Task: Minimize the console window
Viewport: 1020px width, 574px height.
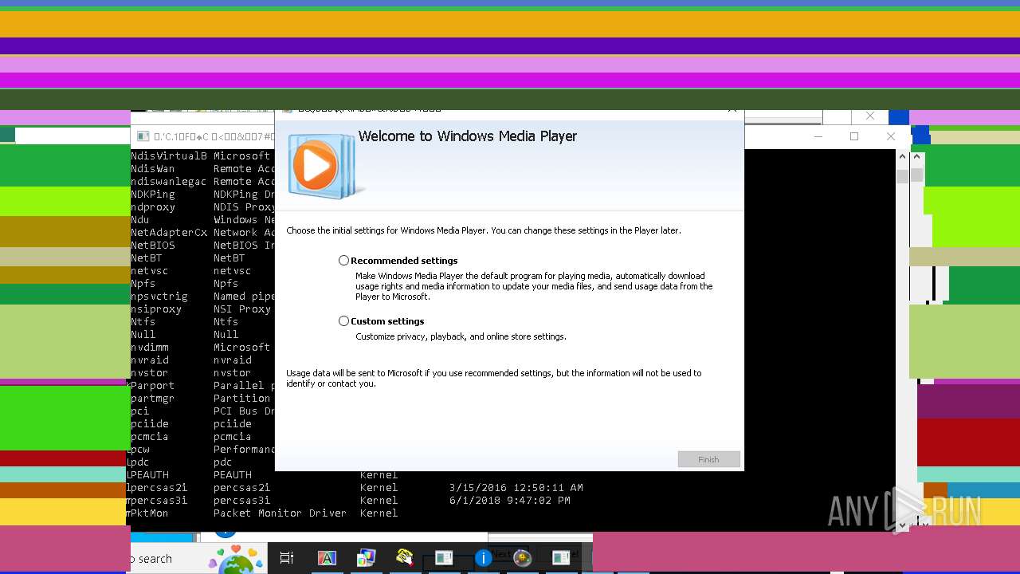Action: pos(818,136)
